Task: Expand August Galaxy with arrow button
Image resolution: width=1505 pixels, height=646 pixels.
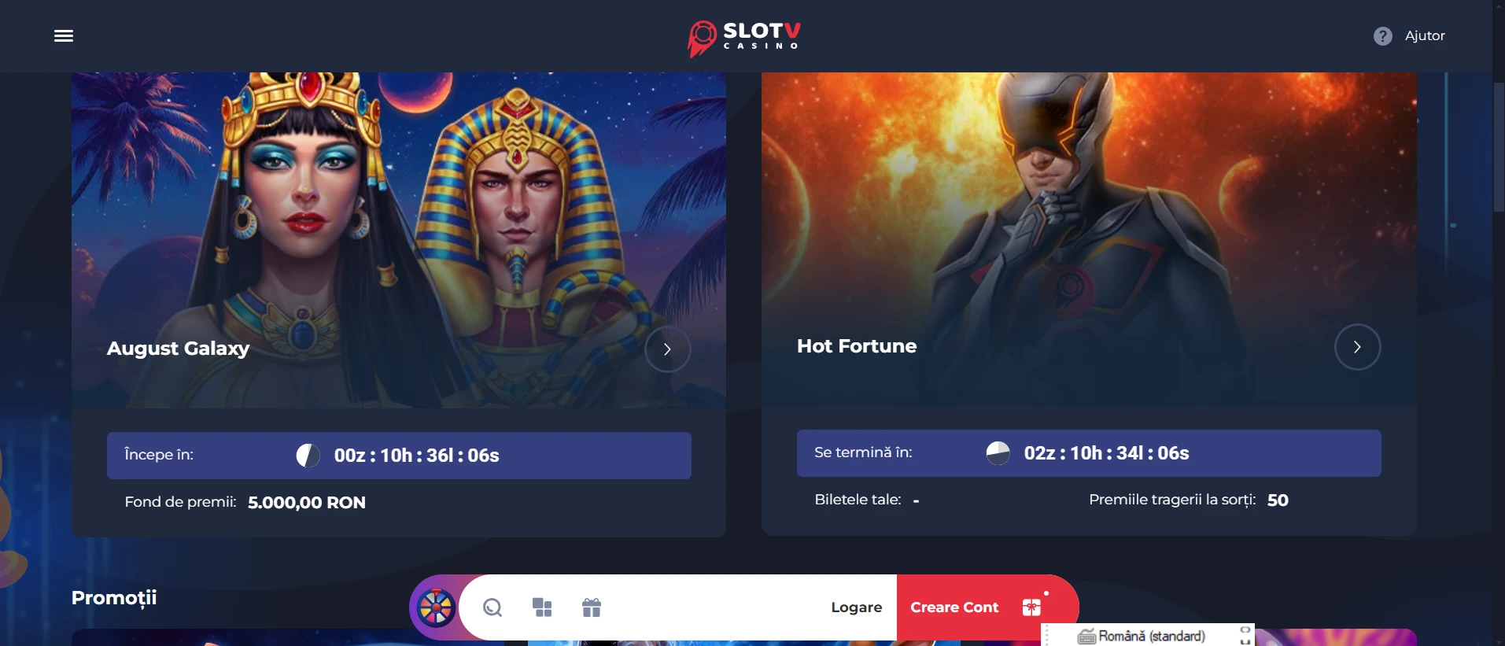Action: 668,349
